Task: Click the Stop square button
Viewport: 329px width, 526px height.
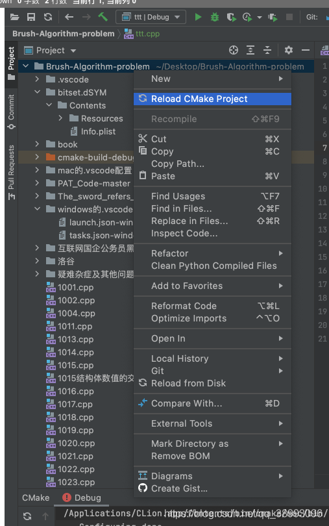Action: pos(289,17)
